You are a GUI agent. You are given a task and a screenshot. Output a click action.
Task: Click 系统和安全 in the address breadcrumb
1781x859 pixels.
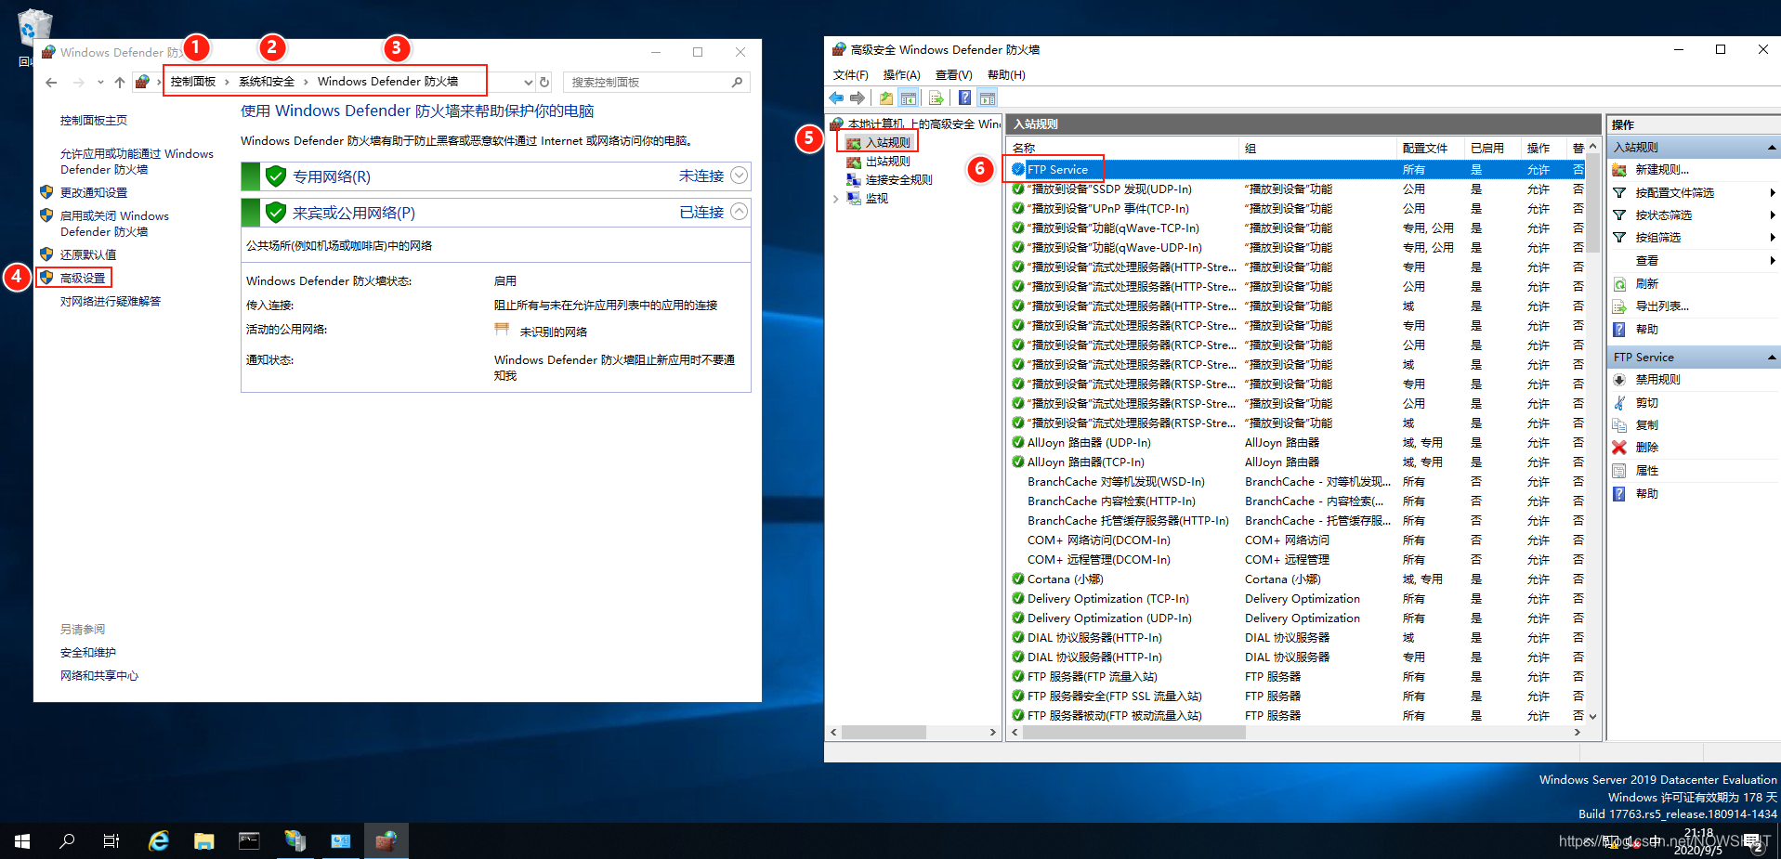coord(267,82)
